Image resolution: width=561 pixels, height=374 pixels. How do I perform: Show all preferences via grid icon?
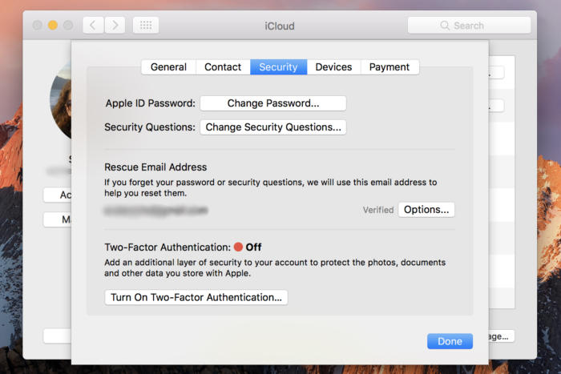(146, 26)
